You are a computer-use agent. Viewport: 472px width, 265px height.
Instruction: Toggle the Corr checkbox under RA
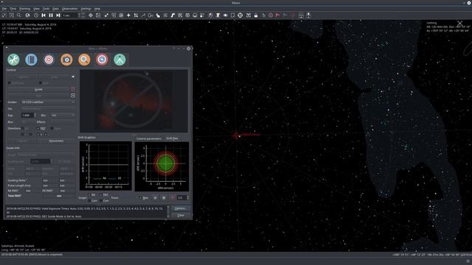tap(89, 200)
